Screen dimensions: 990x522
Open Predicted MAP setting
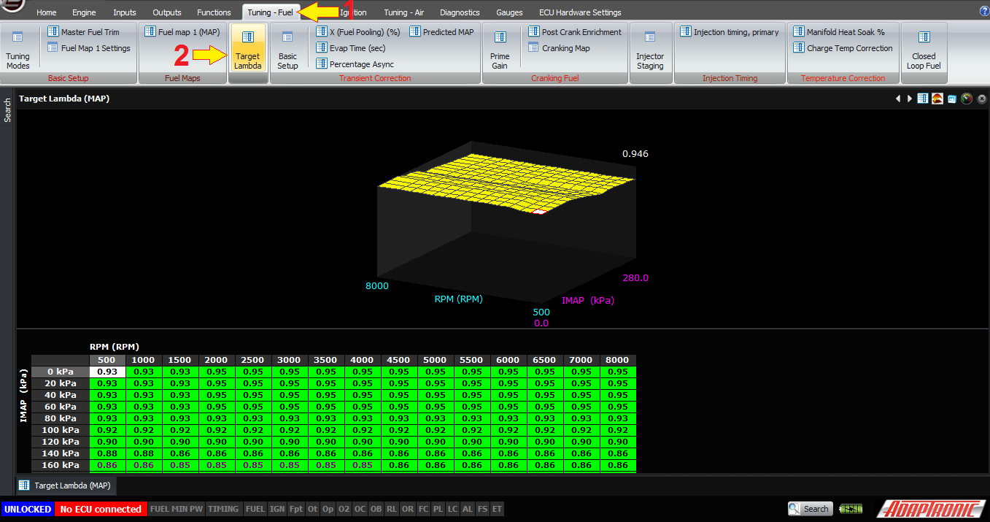pyautogui.click(x=441, y=32)
